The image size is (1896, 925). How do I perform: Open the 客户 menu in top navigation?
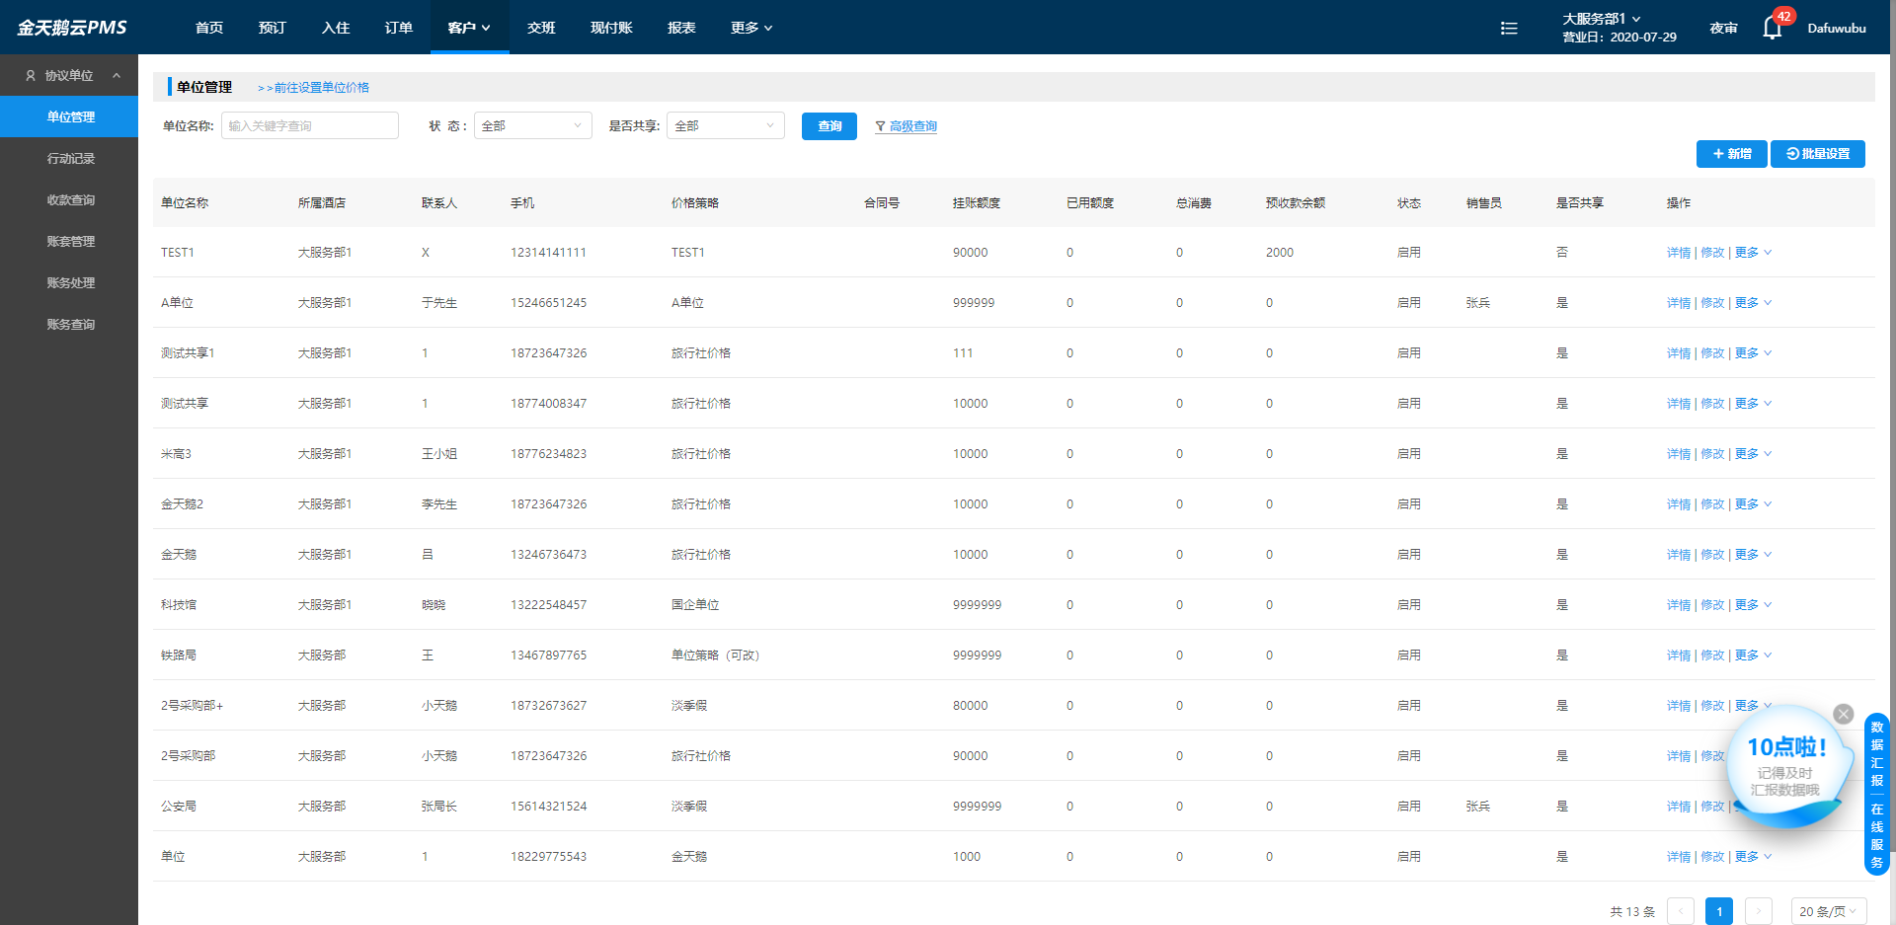click(x=469, y=28)
